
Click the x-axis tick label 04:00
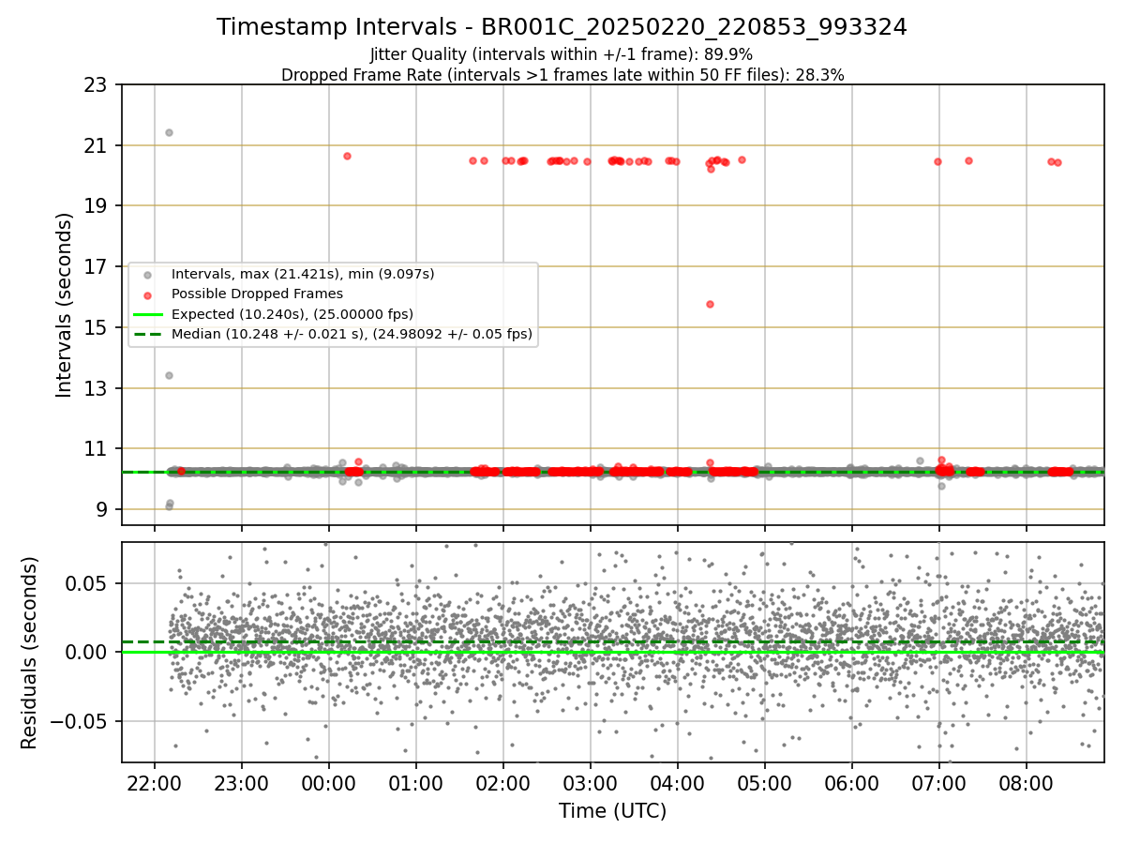tap(678, 782)
